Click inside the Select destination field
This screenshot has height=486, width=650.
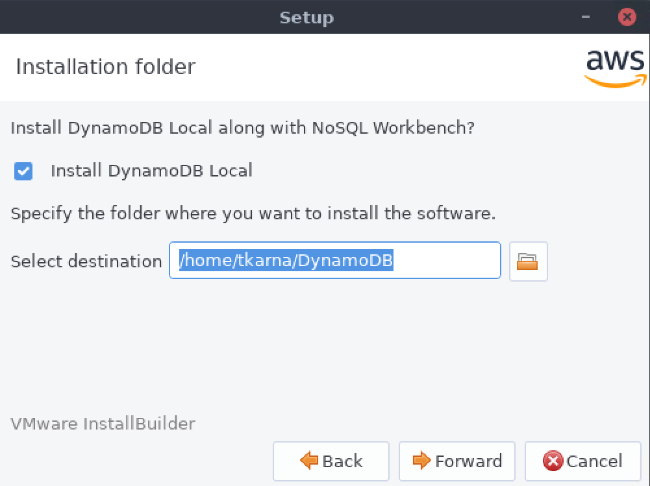334,260
